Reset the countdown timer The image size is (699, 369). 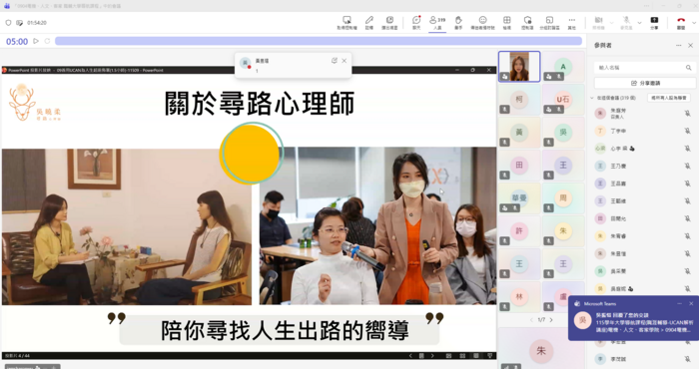pyautogui.click(x=47, y=41)
